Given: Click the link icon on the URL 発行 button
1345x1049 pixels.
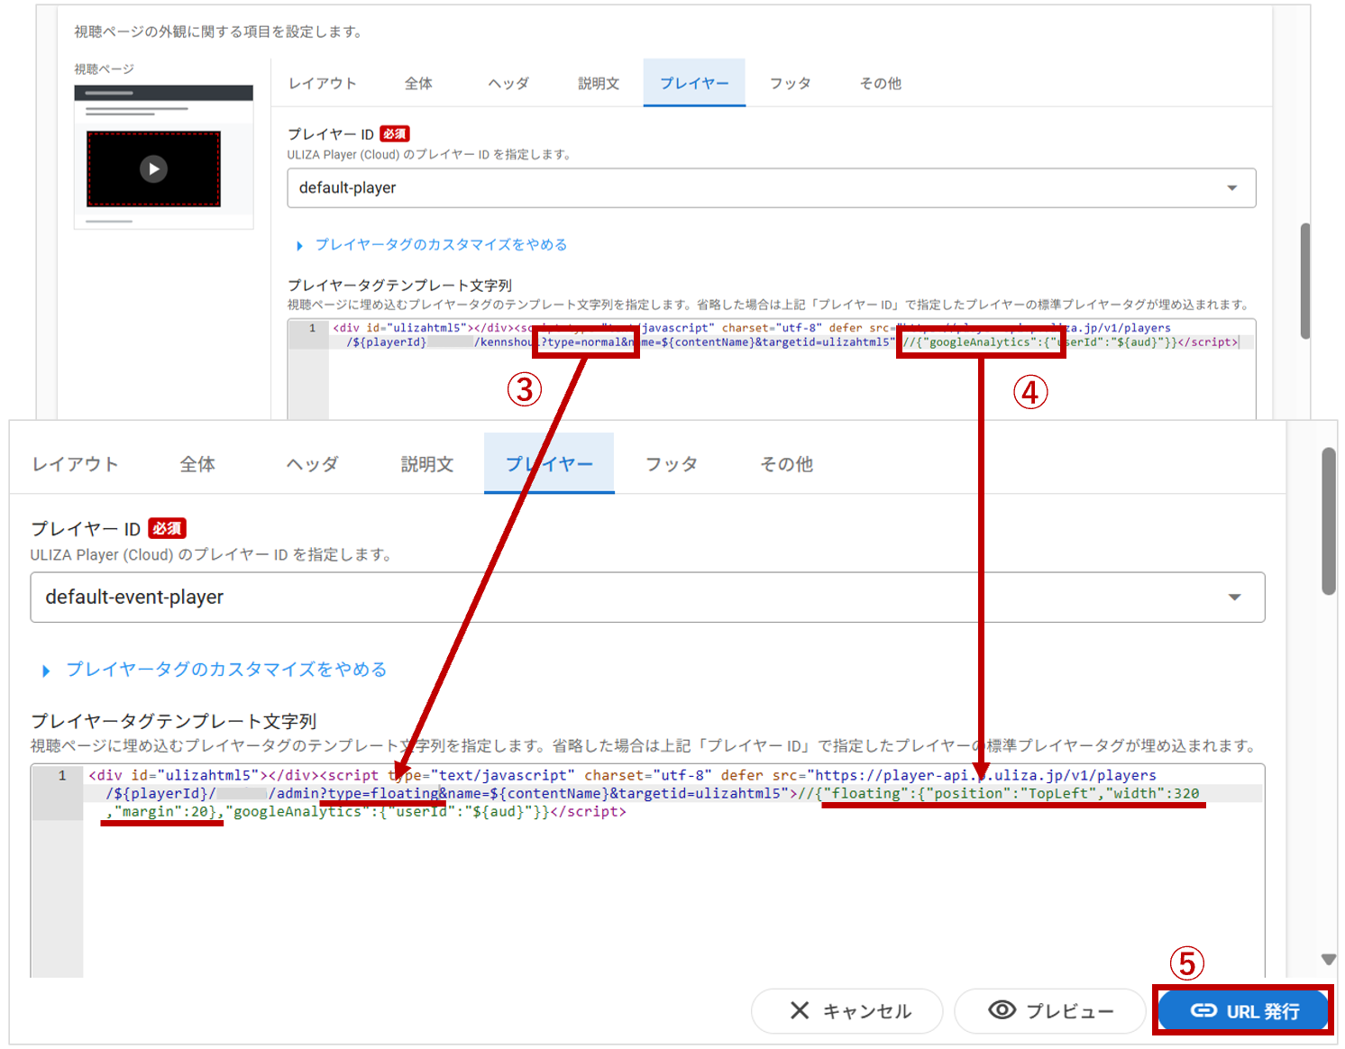Looking at the screenshot, I should (x=1203, y=1010).
